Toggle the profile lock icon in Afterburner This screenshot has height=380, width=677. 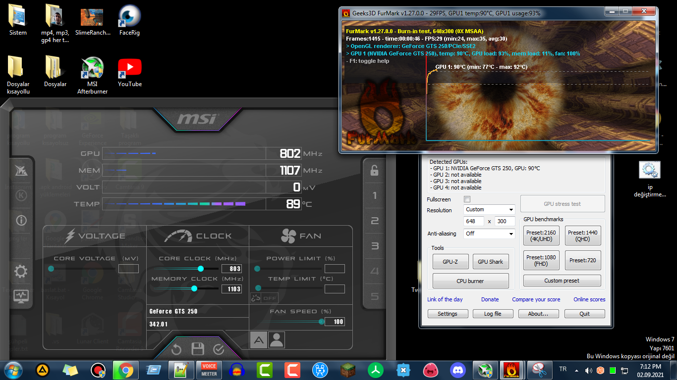374,170
